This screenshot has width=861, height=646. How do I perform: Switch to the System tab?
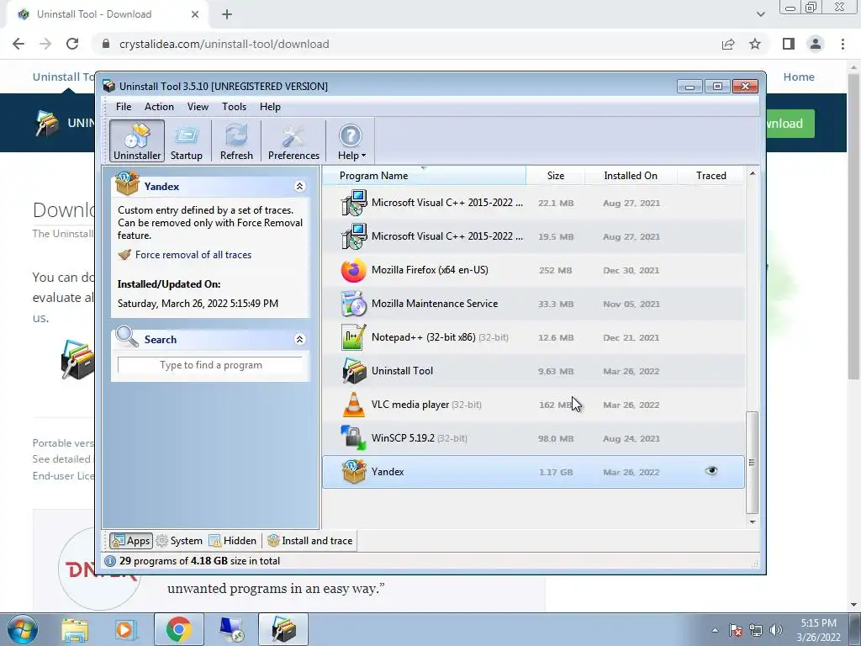tap(179, 541)
